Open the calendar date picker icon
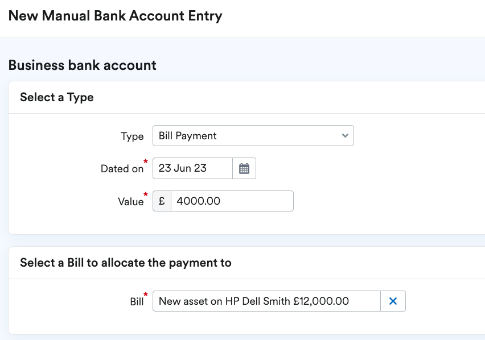The image size is (485, 340). click(x=244, y=168)
